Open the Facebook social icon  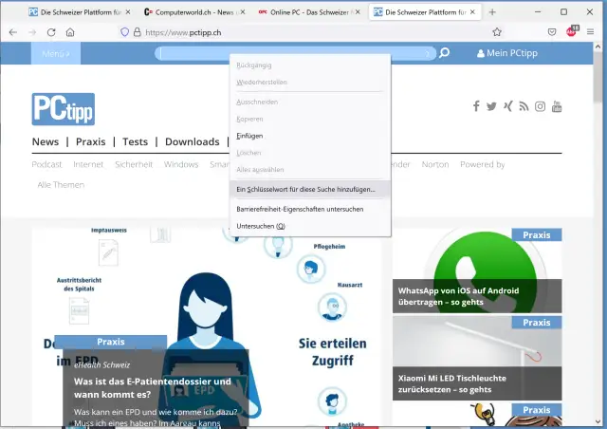click(x=476, y=106)
